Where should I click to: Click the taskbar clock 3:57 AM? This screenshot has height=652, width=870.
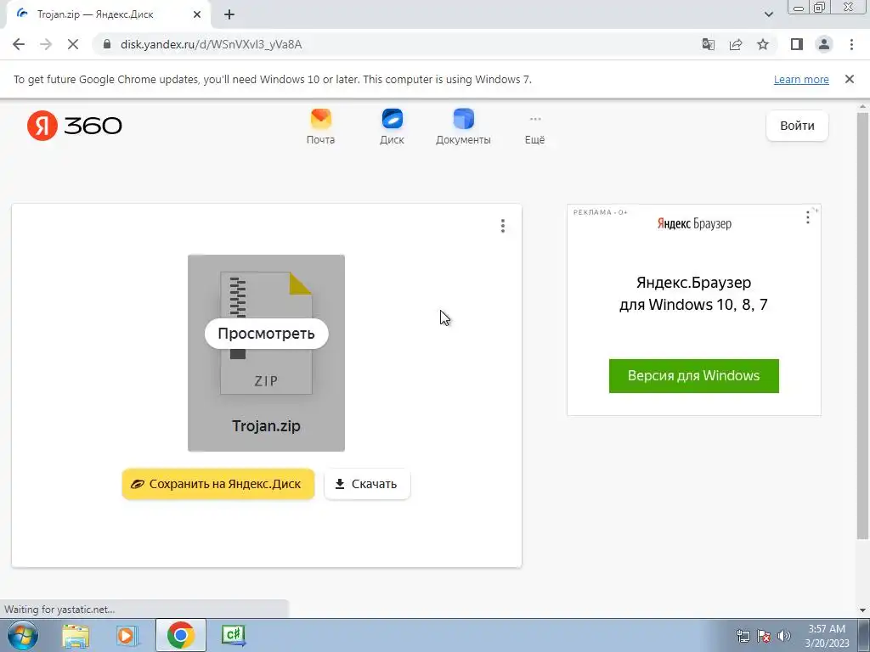tap(827, 636)
